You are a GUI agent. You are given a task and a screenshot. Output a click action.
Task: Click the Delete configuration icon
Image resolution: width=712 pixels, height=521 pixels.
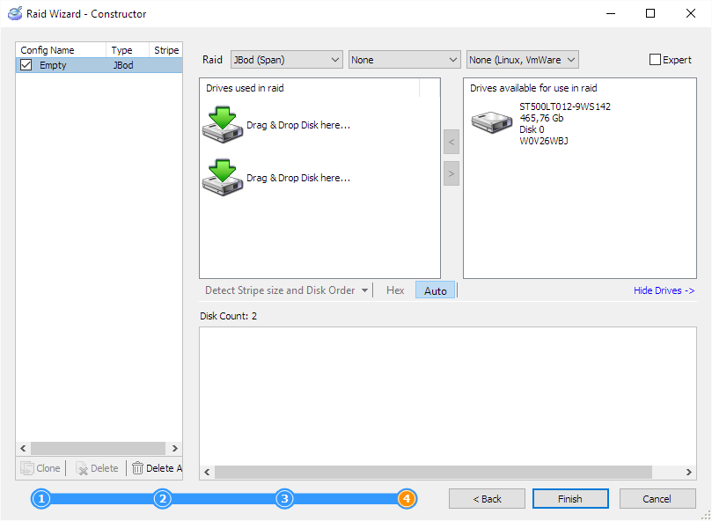[82, 468]
